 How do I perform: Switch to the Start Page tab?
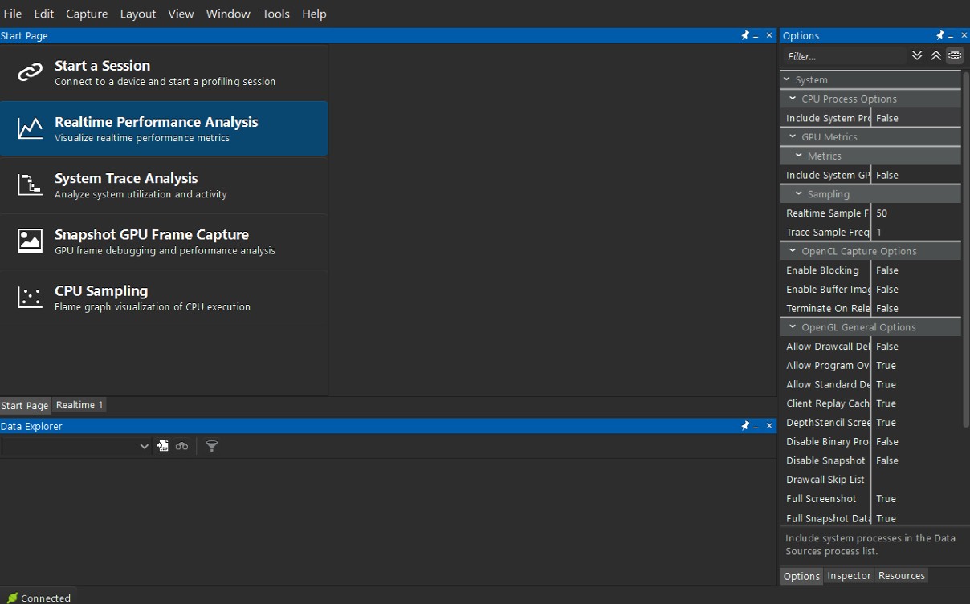click(x=25, y=405)
